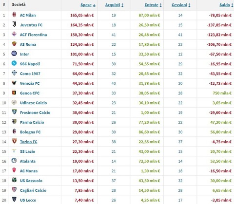Click the Società column header
Screen dimensions: 234x204
(x=19, y=4)
